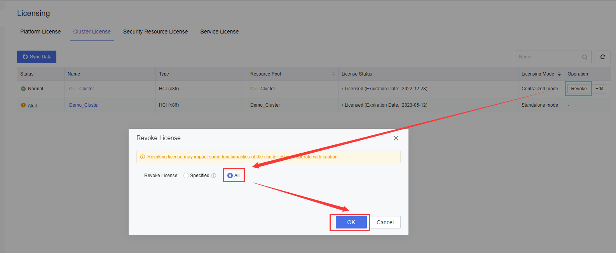Click the info icon next to Specified
This screenshot has height=253, width=616.
click(214, 176)
